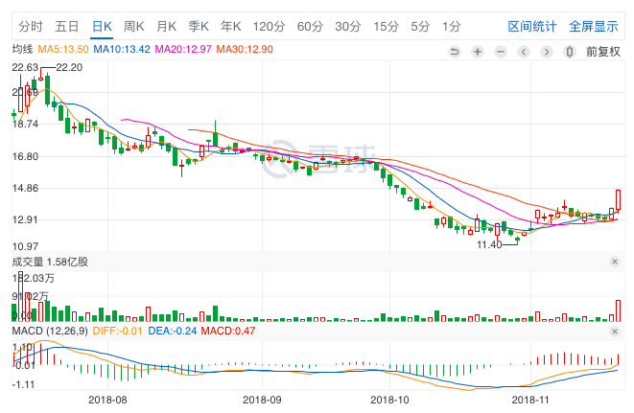Switch to the 五日 tab

67,27
